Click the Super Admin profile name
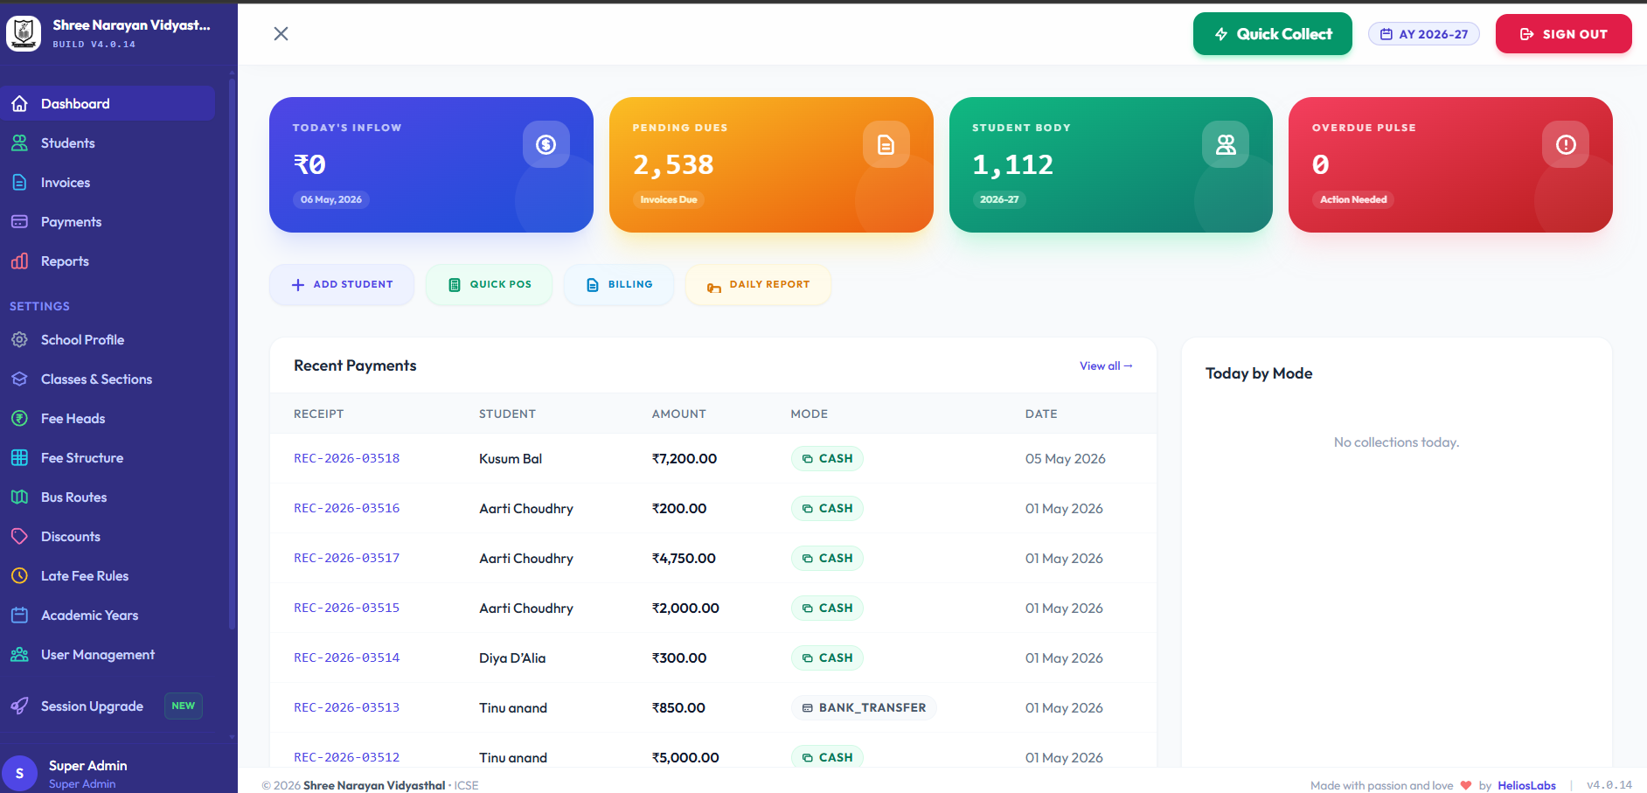Image resolution: width=1647 pixels, height=793 pixels. (87, 765)
